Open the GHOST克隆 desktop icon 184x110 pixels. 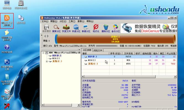click(x=7, y=35)
